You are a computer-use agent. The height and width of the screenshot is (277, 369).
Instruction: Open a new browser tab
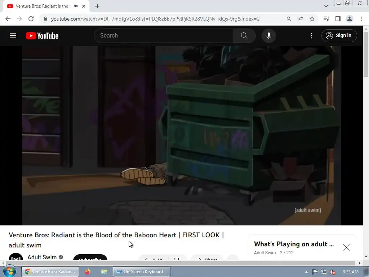[97, 6]
